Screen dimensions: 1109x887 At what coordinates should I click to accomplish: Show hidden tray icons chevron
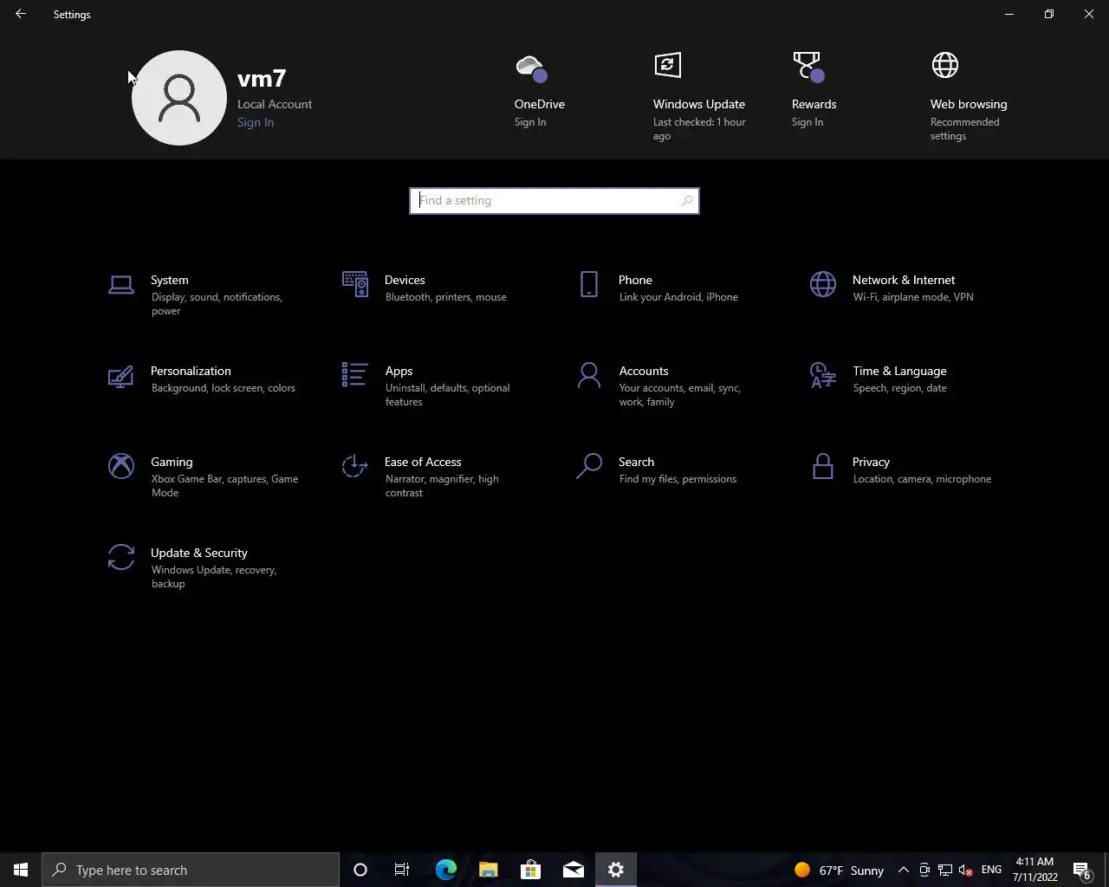(904, 870)
